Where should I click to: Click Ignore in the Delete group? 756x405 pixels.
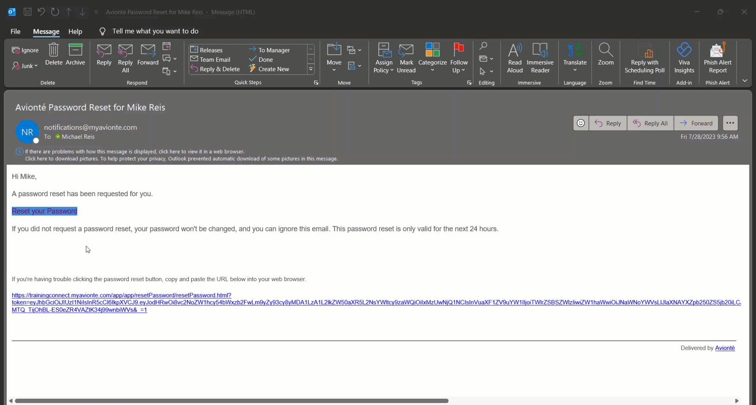coord(25,50)
